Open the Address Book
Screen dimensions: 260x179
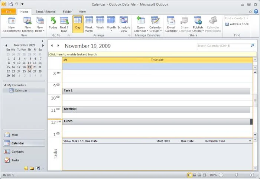tap(237, 24)
